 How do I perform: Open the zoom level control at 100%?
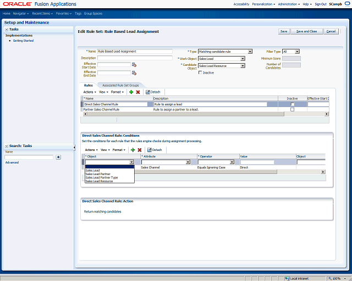(338, 279)
